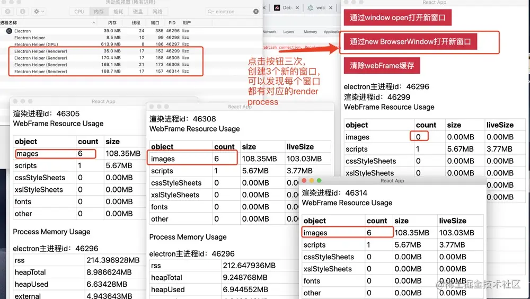The image size is (530, 299).
Task: Toggle sort arrow on 进程名称 column
Action: 94,23
